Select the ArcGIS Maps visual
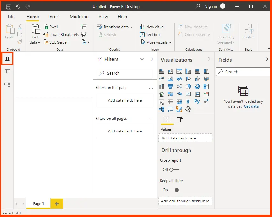The image size is (272, 217). point(179,109)
